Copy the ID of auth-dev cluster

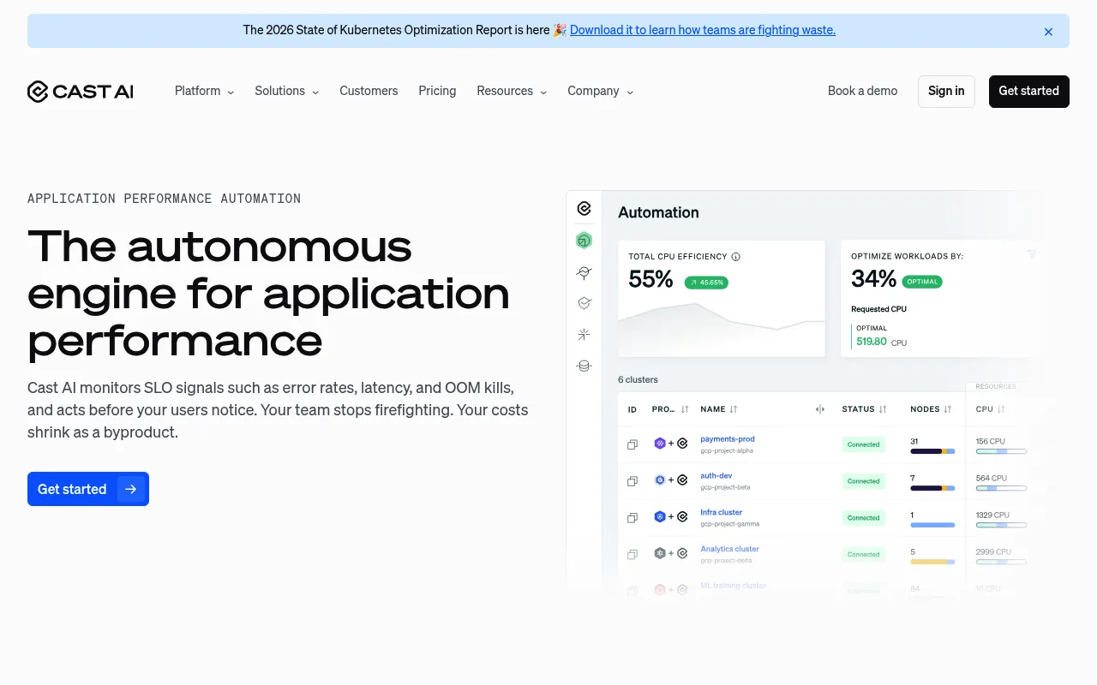(632, 481)
